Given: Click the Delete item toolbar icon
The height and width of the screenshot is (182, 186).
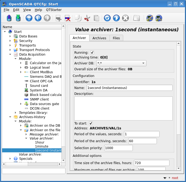Looking at the screenshot, I should (x=68, y=18).
